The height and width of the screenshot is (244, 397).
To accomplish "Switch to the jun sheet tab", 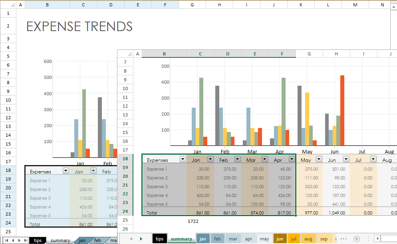I will (280, 239).
